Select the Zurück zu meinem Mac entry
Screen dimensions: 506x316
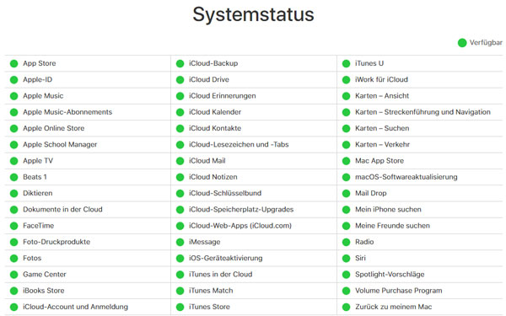click(x=393, y=307)
